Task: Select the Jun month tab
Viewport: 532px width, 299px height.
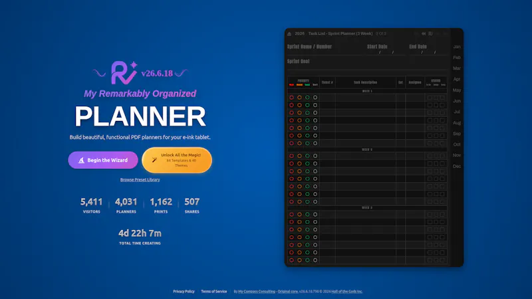Action: pyautogui.click(x=457, y=101)
